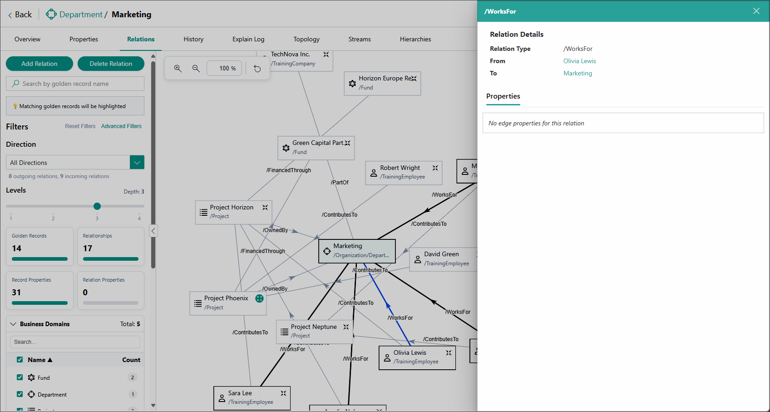Screen dimensions: 770x412
Task: Collapse the Business Domains section
Action: pyautogui.click(x=13, y=324)
